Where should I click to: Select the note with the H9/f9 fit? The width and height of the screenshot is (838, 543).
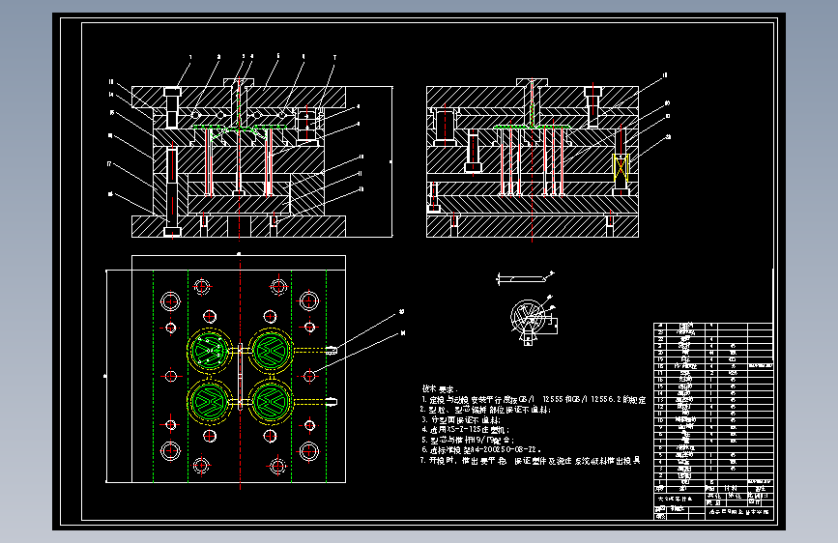coord(468,441)
